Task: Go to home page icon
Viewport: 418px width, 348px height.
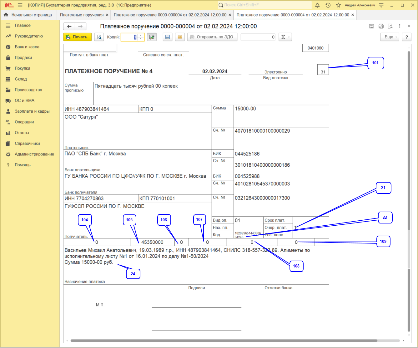Action: point(6,15)
